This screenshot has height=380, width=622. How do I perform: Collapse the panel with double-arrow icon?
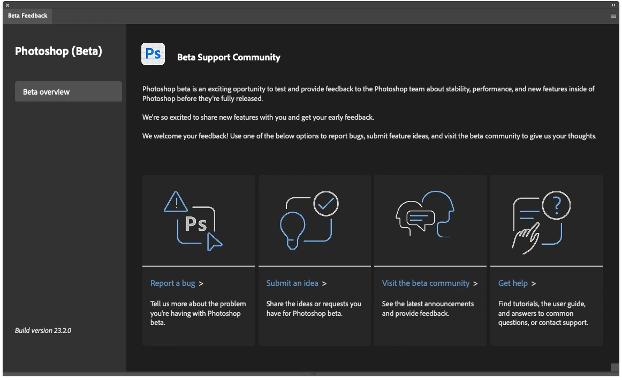613,5
